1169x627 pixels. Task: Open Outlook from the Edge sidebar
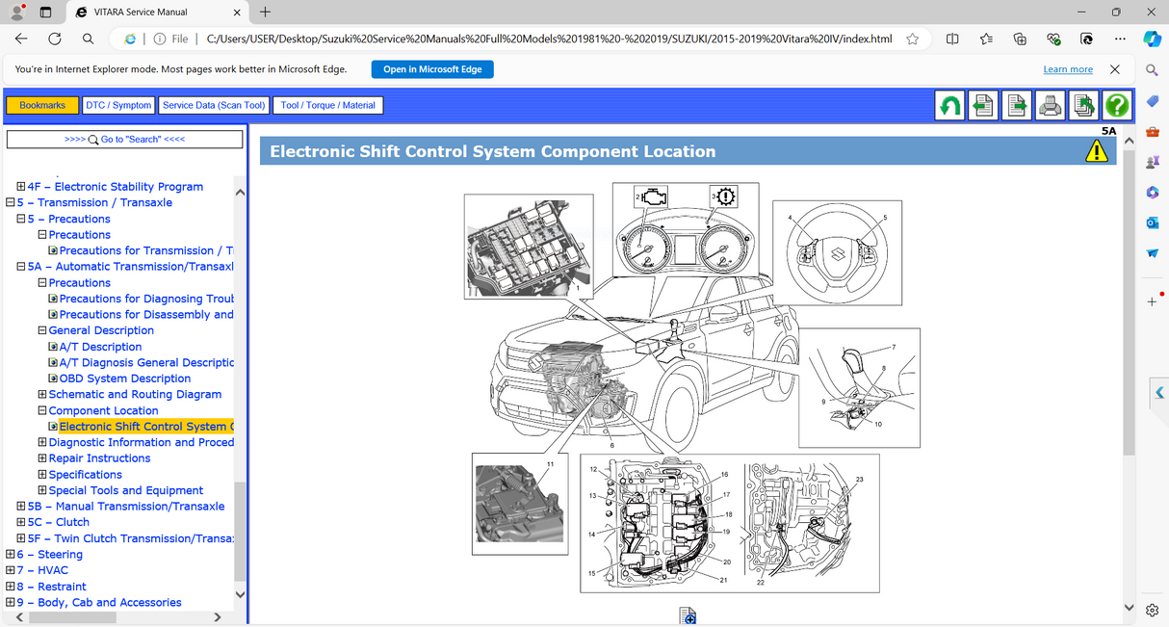(x=1152, y=222)
